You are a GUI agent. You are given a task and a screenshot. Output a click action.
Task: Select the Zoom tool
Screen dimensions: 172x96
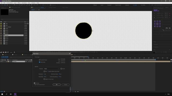10,5
